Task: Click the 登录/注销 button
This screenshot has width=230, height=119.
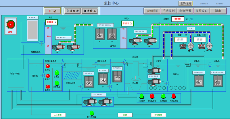Action: pyautogui.click(x=186, y=3)
